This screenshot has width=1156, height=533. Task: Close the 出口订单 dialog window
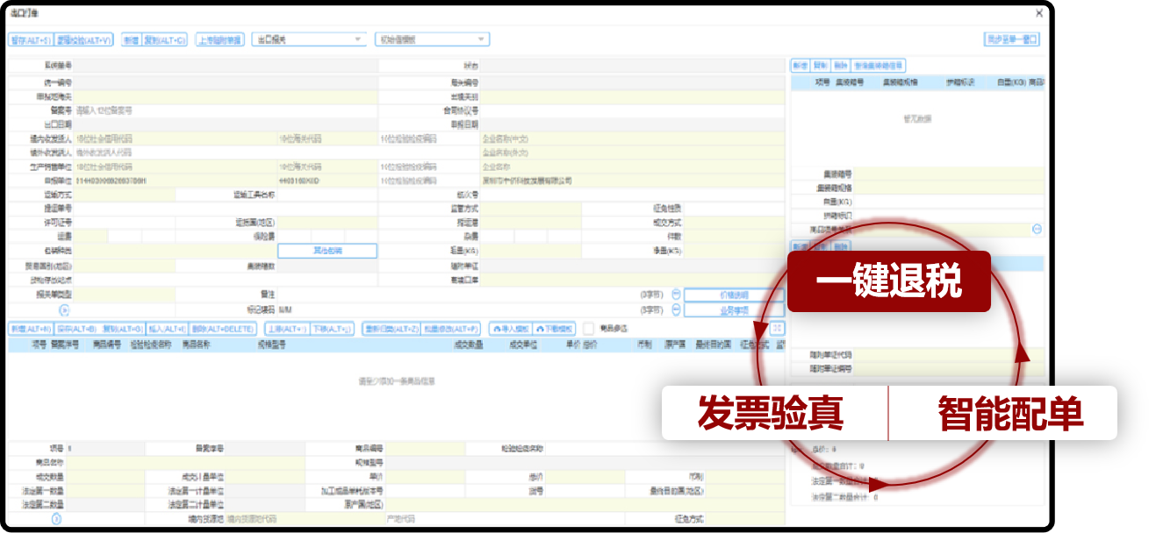pyautogui.click(x=1039, y=13)
